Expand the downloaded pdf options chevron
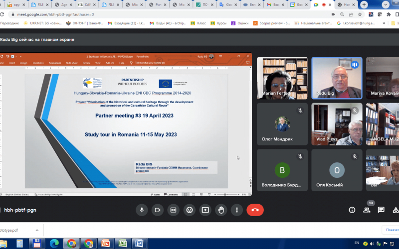399x249 pixels. (x=37, y=230)
